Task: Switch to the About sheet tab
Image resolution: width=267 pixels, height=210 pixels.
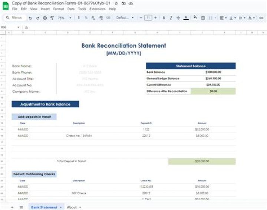Action: (x=72, y=207)
